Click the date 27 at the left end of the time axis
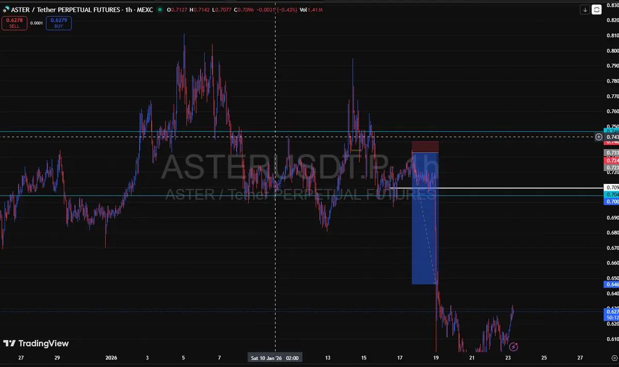The image size is (619, 367). click(21, 357)
